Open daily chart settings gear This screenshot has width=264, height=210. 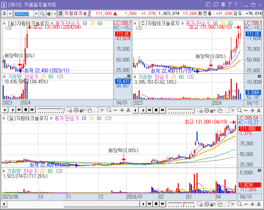(x=206, y=204)
